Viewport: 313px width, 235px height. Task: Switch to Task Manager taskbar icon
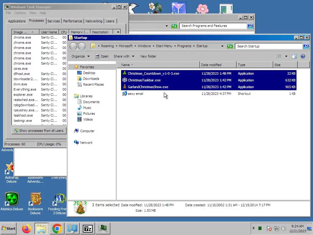tap(103, 228)
